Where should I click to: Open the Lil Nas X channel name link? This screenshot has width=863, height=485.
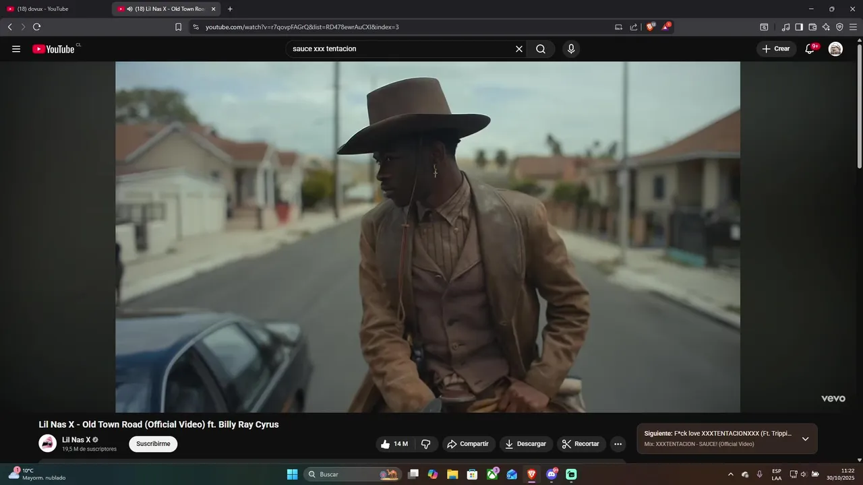click(76, 440)
